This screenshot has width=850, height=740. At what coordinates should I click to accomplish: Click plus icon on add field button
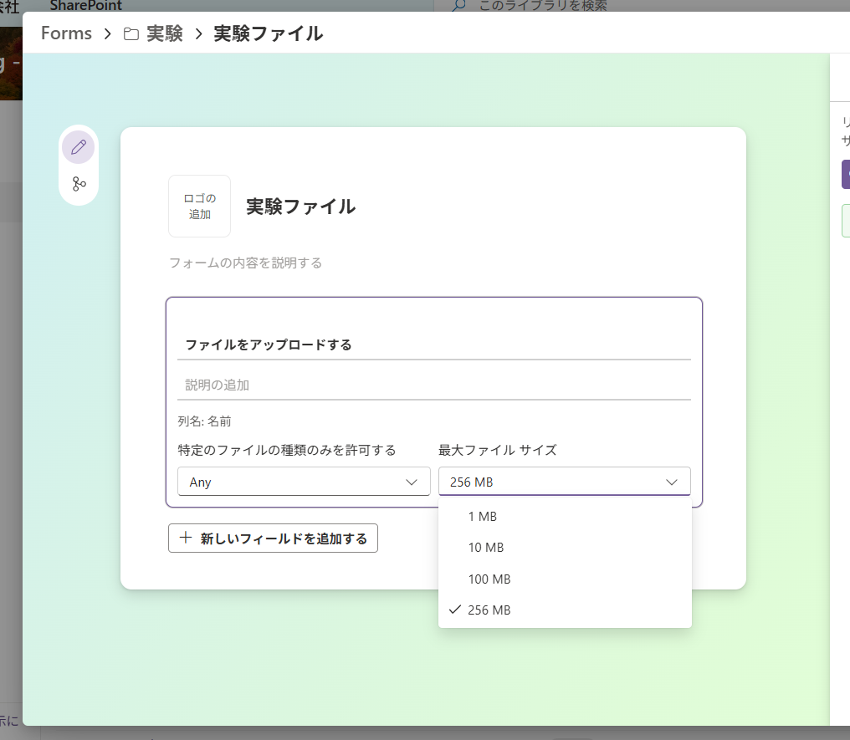[x=186, y=538]
